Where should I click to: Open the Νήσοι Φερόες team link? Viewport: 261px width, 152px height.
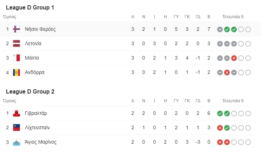[40, 29]
